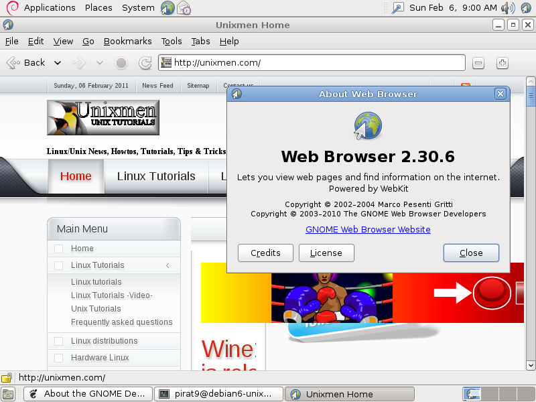
Task: Open the mail clock icon in top panel
Action: coord(184,7)
